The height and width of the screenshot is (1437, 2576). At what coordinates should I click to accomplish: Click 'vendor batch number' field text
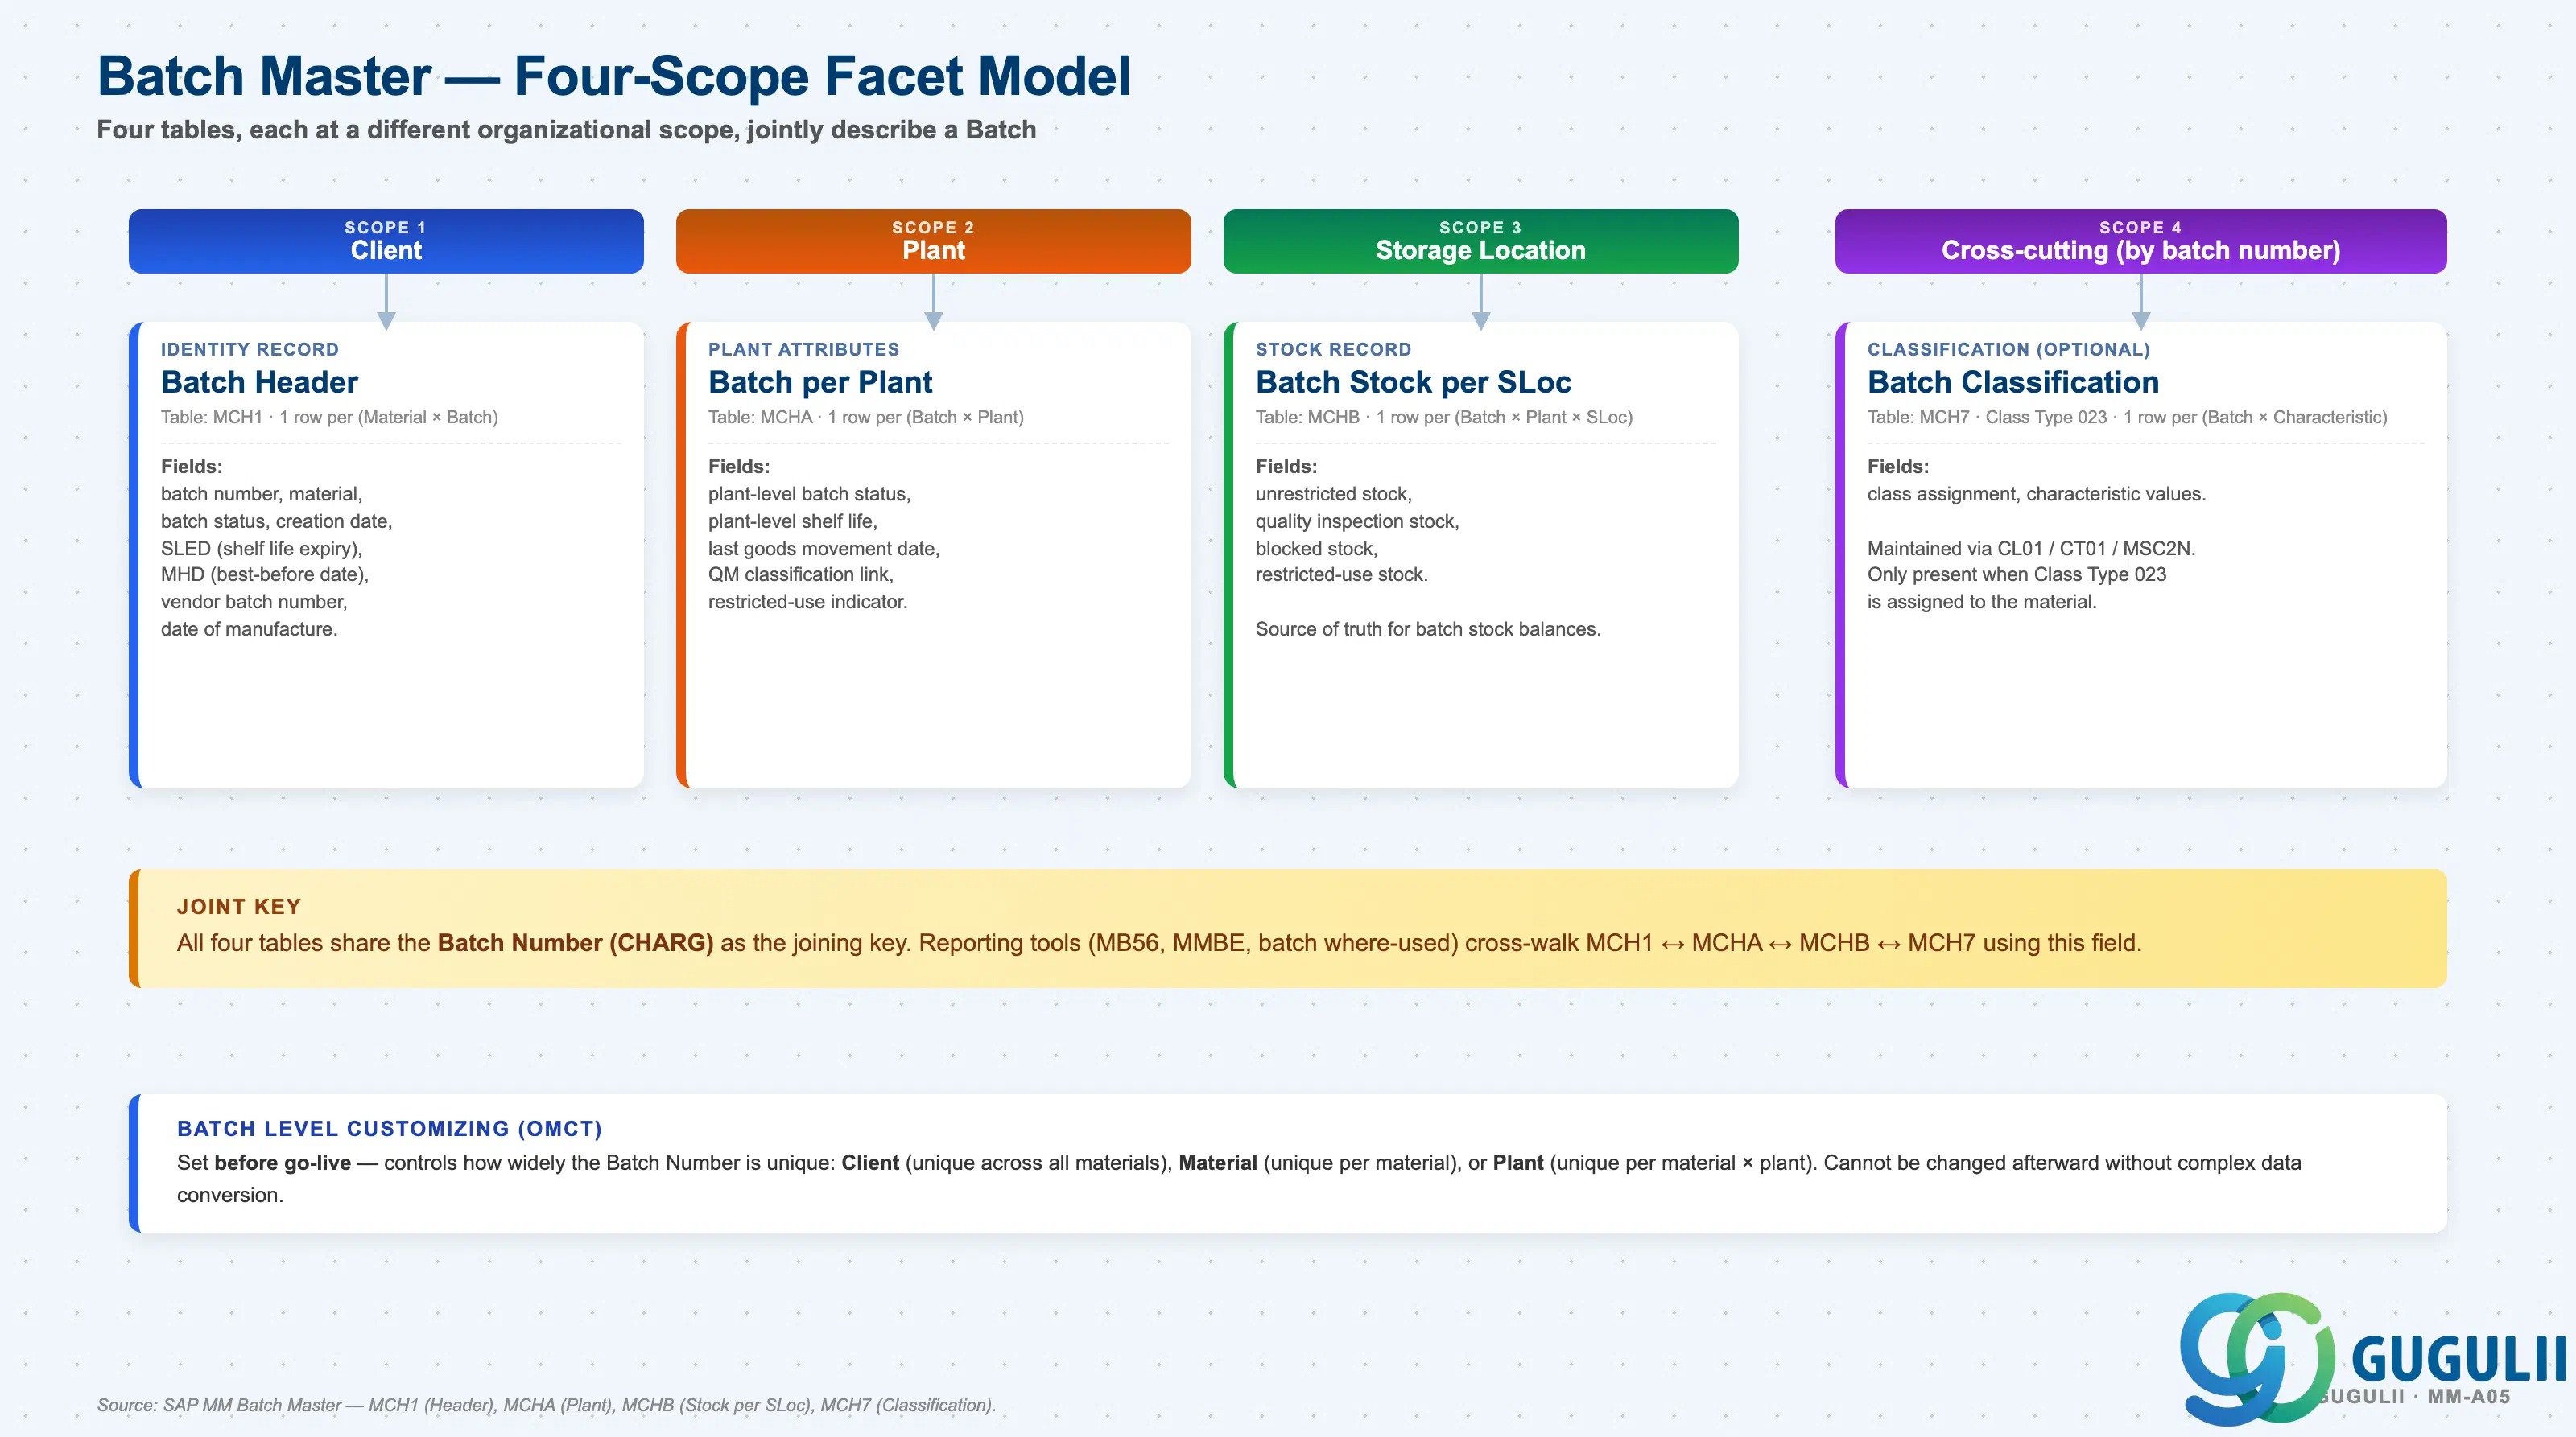(x=254, y=602)
